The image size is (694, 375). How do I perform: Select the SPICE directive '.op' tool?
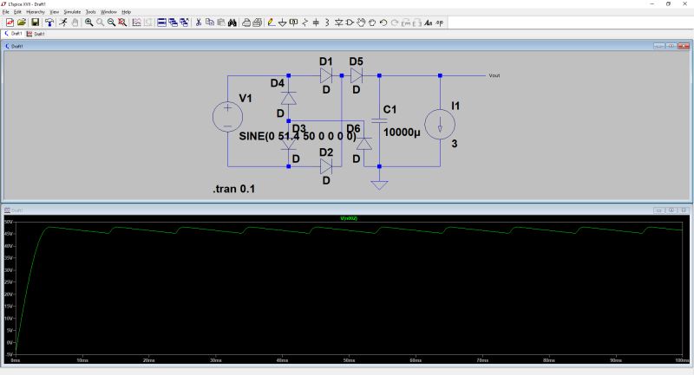coord(440,23)
